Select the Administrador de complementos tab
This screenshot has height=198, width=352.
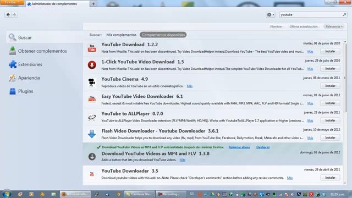[x=57, y=4]
